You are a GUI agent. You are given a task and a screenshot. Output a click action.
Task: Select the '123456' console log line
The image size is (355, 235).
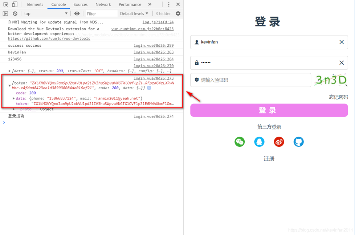point(15,59)
